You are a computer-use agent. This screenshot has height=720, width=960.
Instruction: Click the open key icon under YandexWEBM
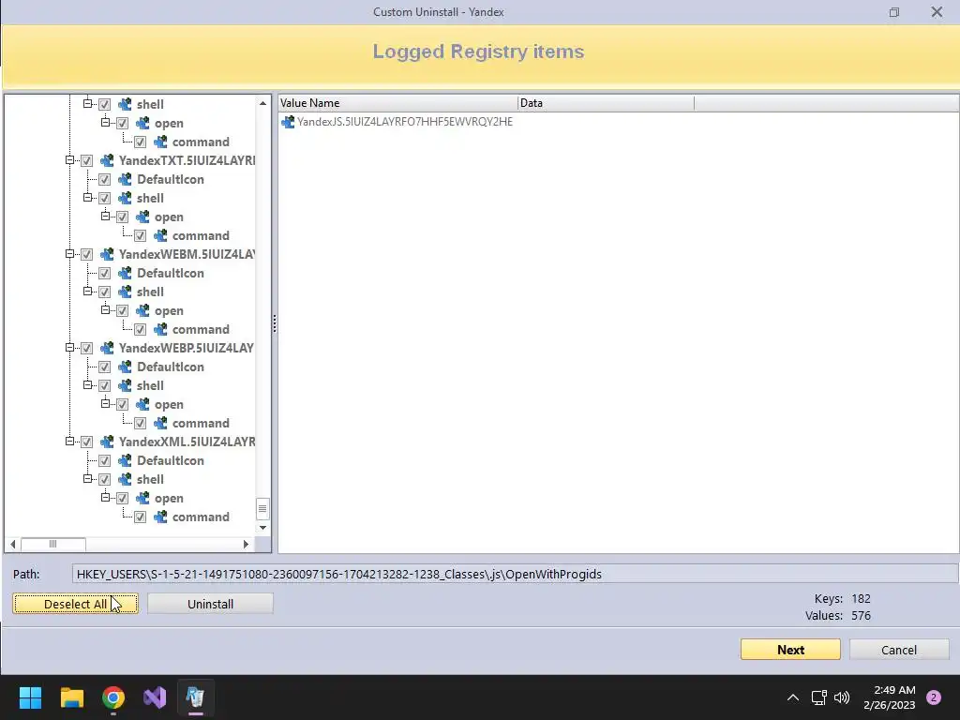point(142,310)
